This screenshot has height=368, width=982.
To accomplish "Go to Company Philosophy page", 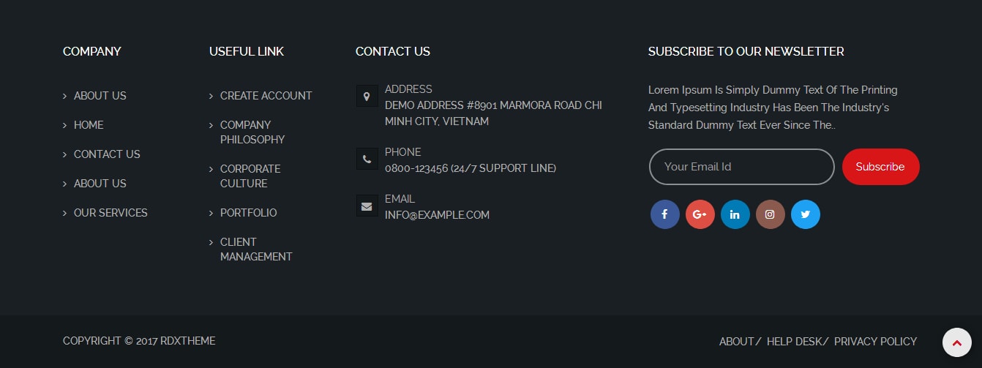I will (252, 132).
